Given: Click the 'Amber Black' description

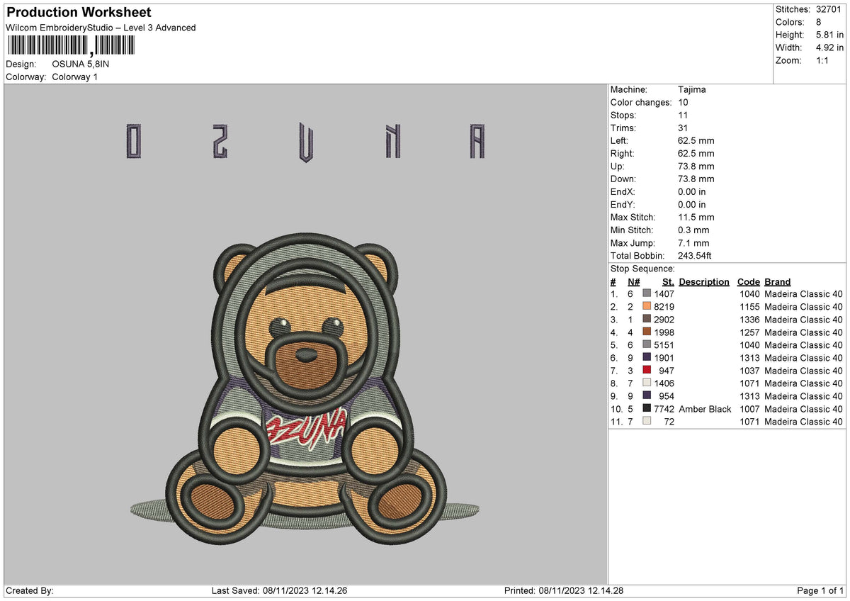Looking at the screenshot, I should pos(705,409).
